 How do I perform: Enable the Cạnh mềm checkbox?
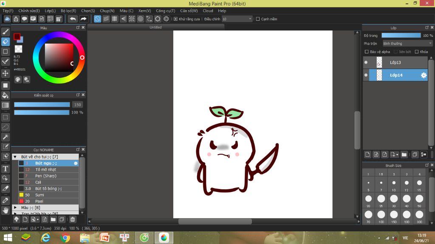click(258, 19)
